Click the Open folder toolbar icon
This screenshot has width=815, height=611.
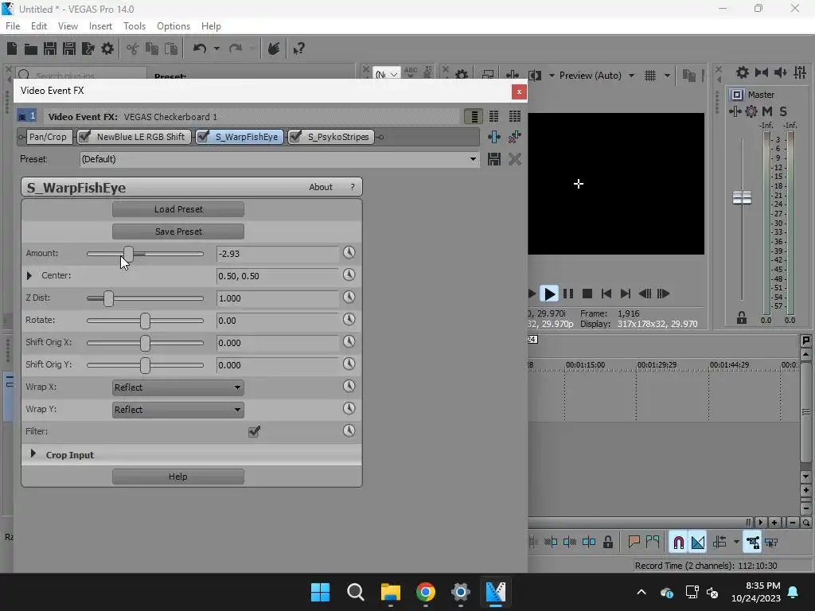[31, 49]
